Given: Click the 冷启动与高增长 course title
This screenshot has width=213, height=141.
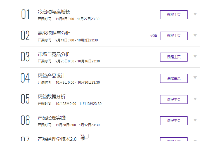Looking at the screenshot, I should click(x=54, y=12).
